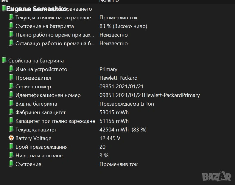
Task: Select the bottom Състояние row
Action: click(28, 164)
